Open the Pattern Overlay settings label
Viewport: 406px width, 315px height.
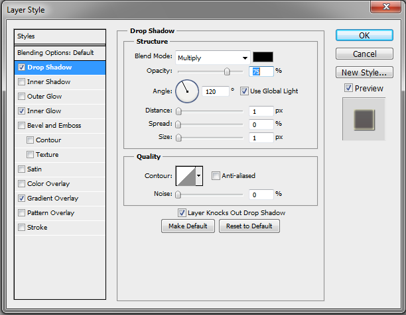click(50, 212)
